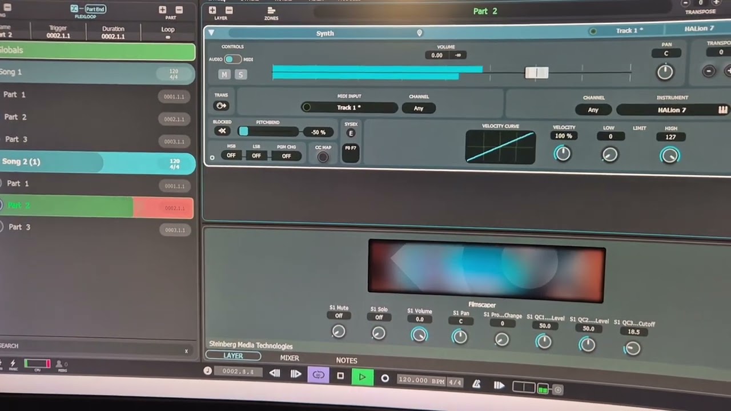Toggle the MIDI input monitor circle

pyautogui.click(x=307, y=107)
